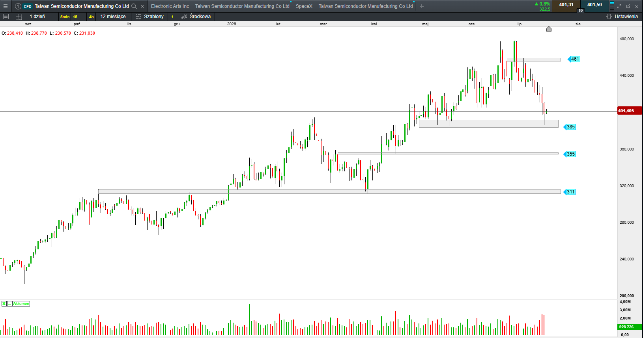Viewport: 643px width, 338px height.
Task: Click the buy price 401,50 button
Action: tap(594, 5)
